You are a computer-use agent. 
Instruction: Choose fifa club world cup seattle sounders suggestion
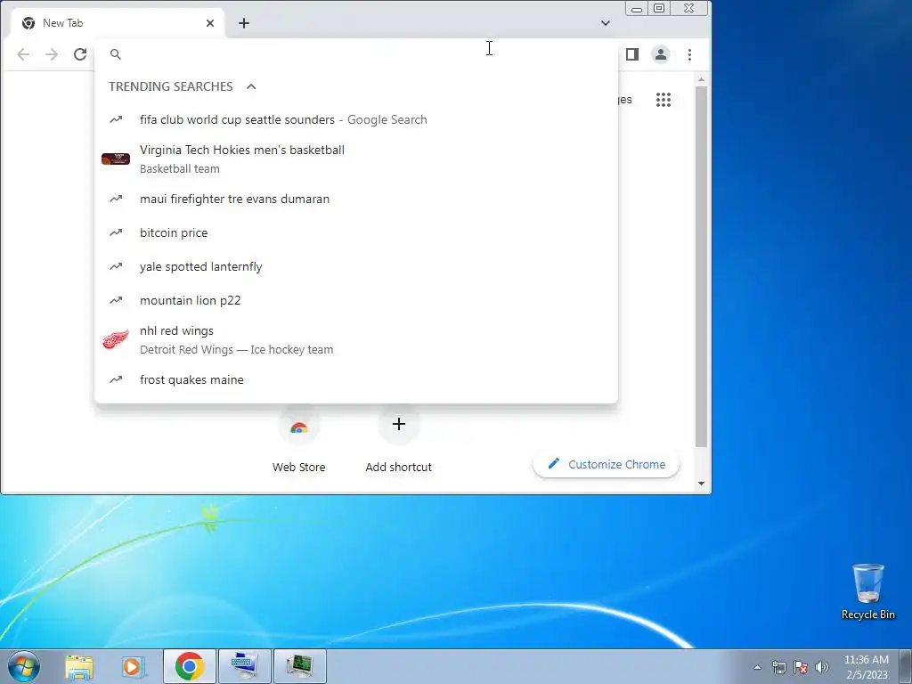[x=356, y=119]
